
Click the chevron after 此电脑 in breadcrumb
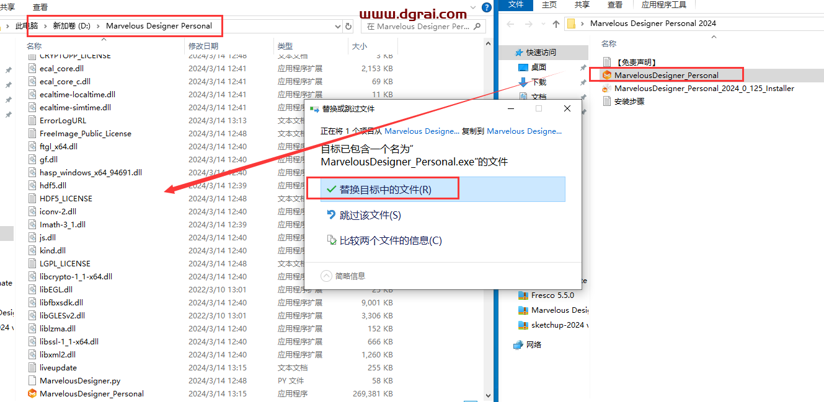pyautogui.click(x=45, y=26)
